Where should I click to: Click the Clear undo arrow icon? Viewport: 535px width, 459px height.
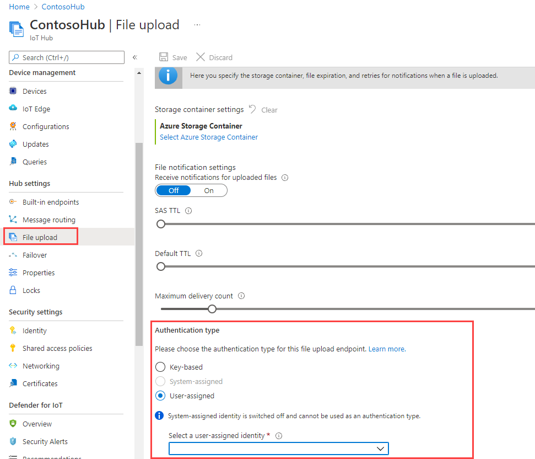(x=252, y=109)
